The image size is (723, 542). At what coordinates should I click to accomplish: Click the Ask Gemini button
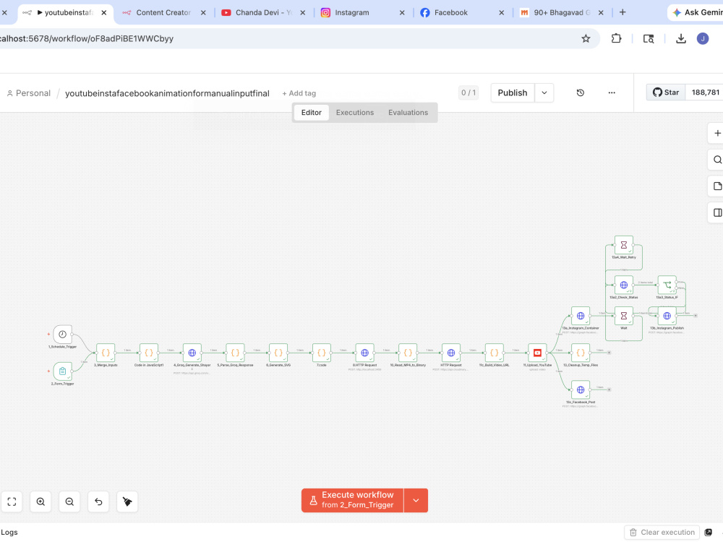pos(696,12)
